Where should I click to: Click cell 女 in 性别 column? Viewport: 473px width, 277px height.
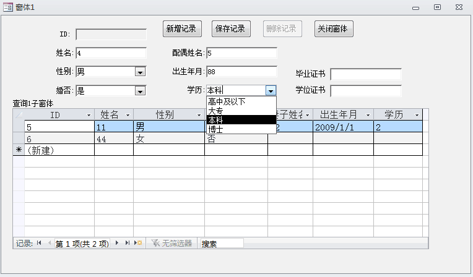(x=169, y=138)
